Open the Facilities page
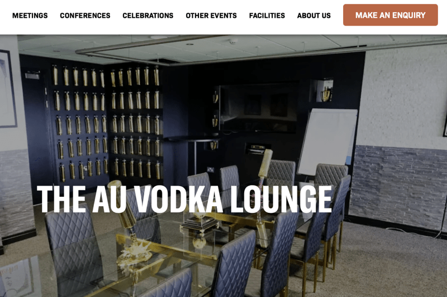Image resolution: width=447 pixels, height=297 pixels. coord(267,16)
